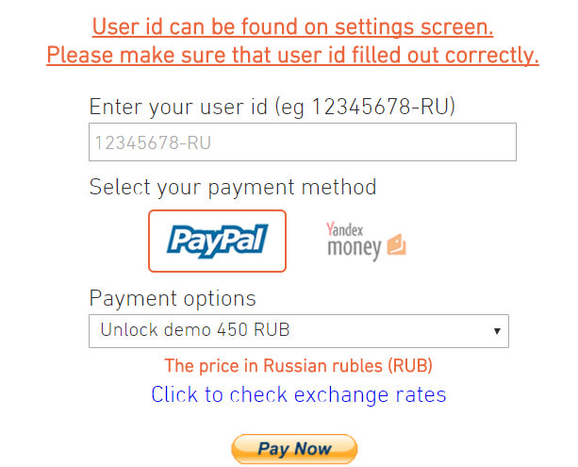This screenshot has width=578, height=467.
Task: Click the blue PayPal logo image
Action: tap(217, 240)
